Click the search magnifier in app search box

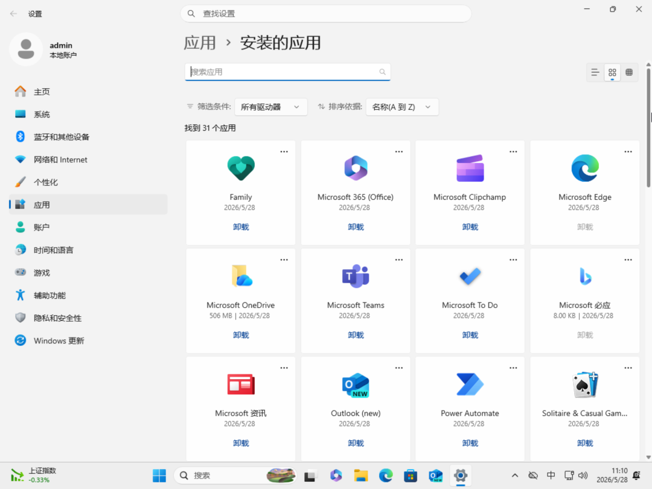click(382, 72)
